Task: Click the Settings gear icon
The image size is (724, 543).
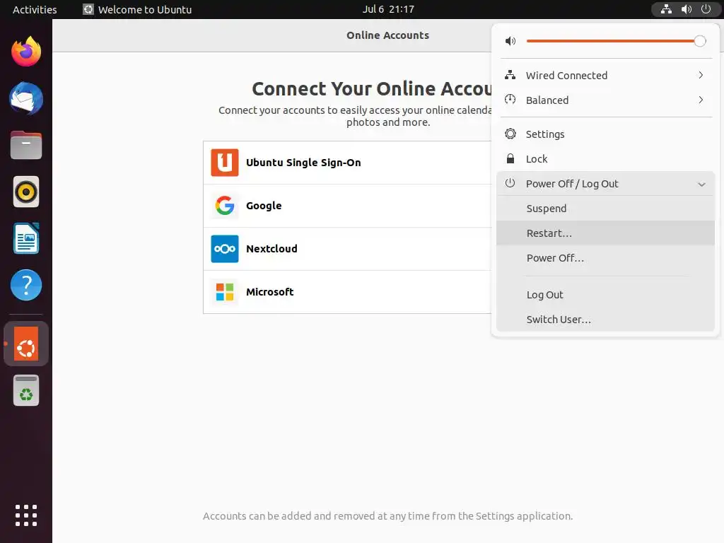Action: (x=510, y=134)
